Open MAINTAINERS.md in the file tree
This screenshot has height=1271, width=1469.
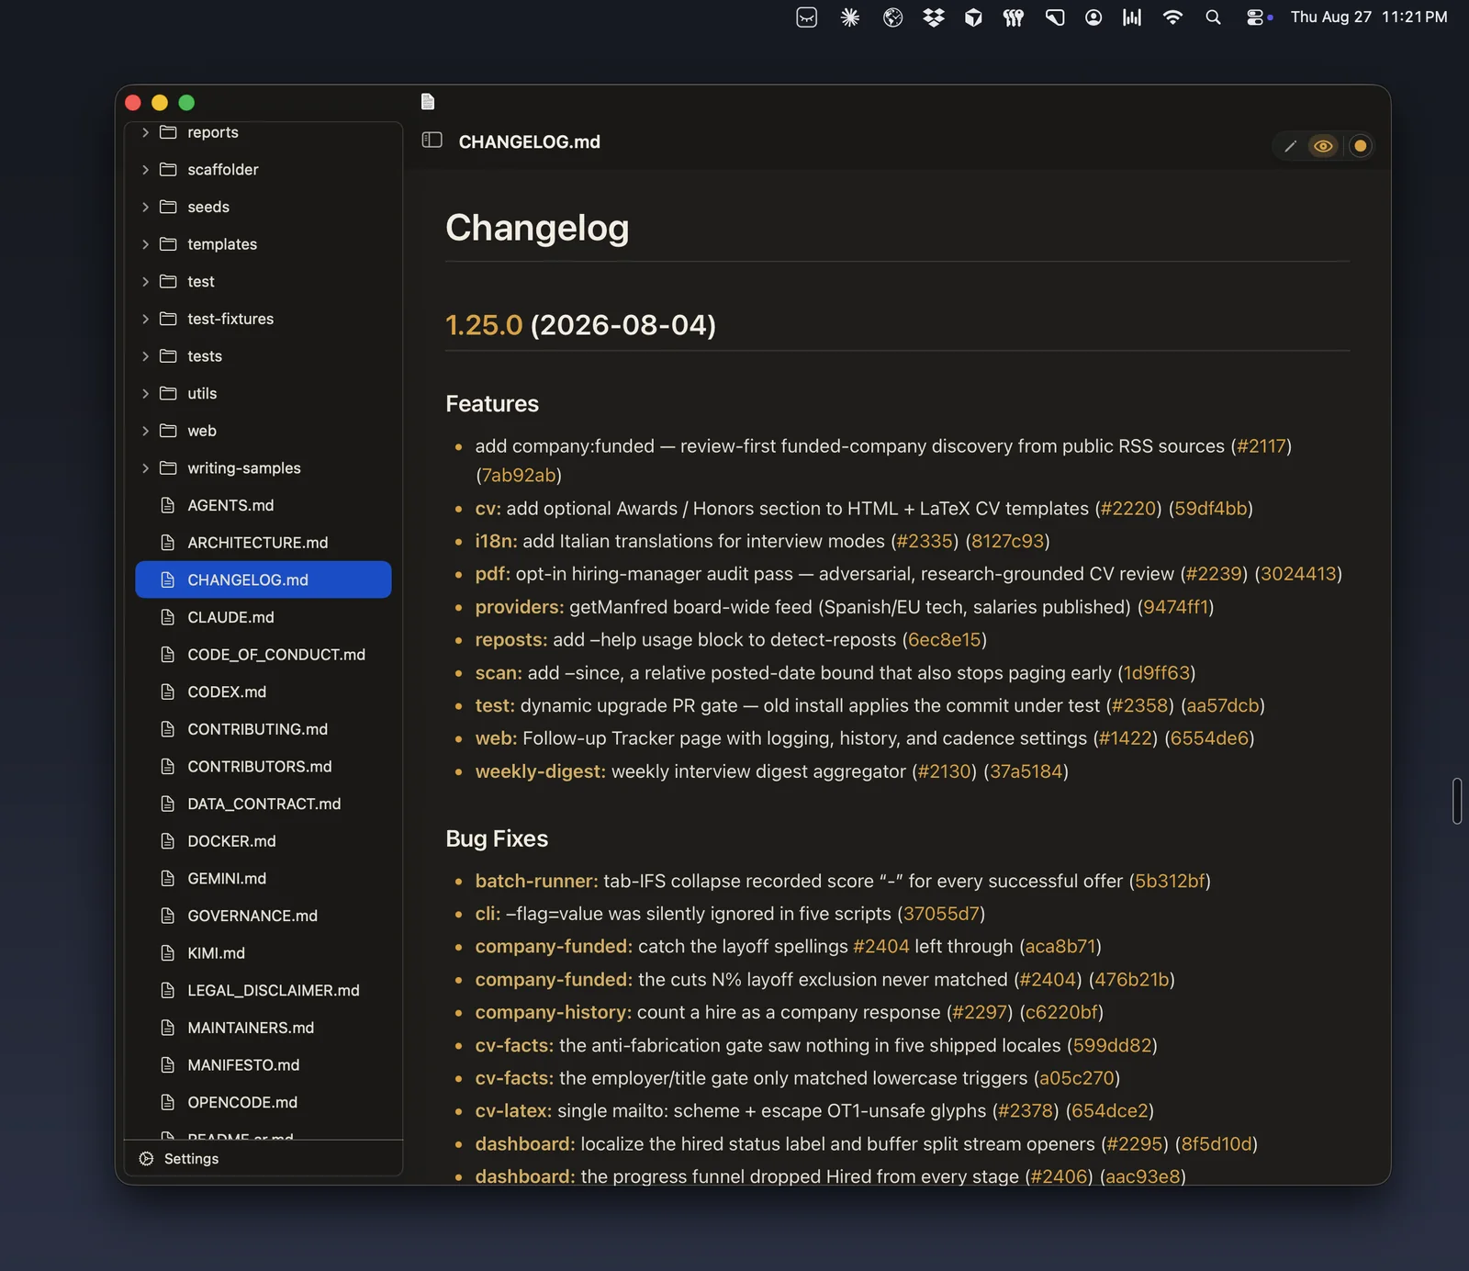[x=264, y=1028]
